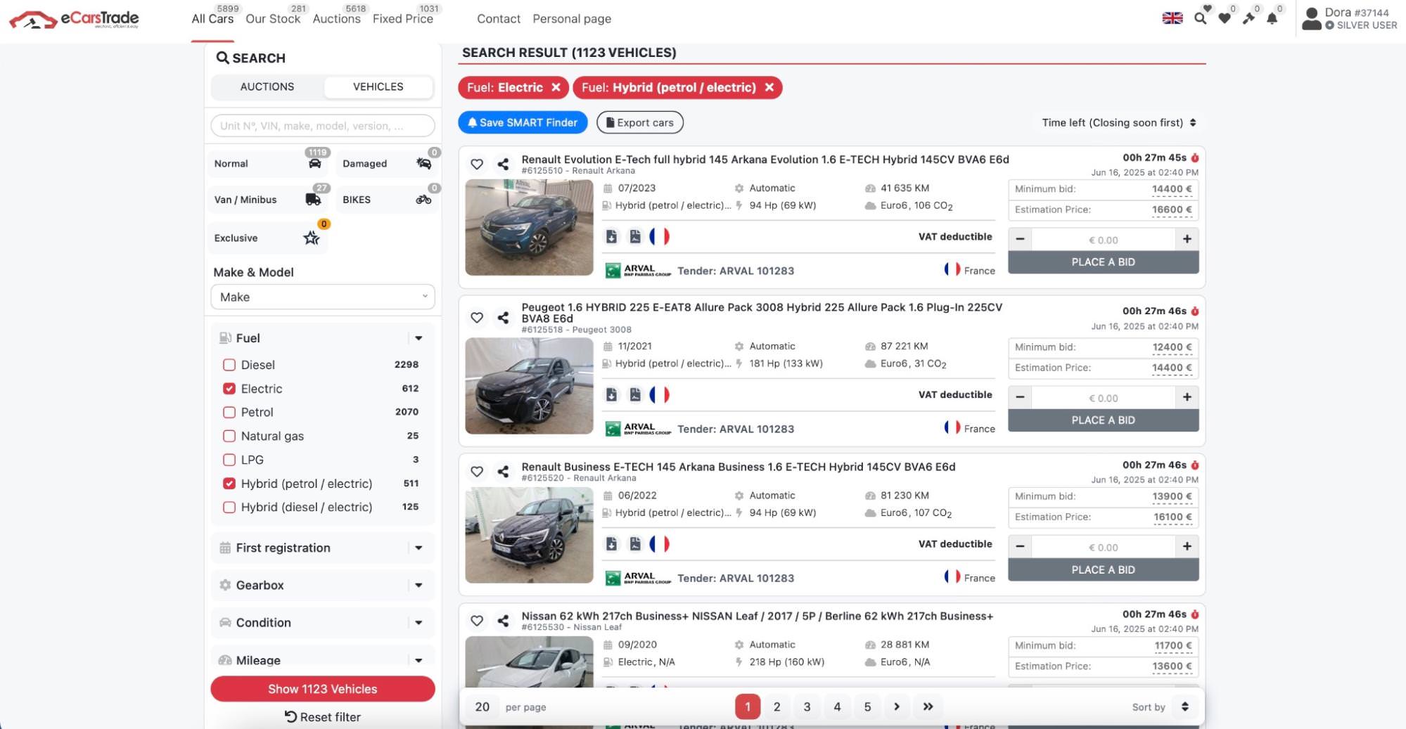Filter by Van / Minibus type

(269, 200)
